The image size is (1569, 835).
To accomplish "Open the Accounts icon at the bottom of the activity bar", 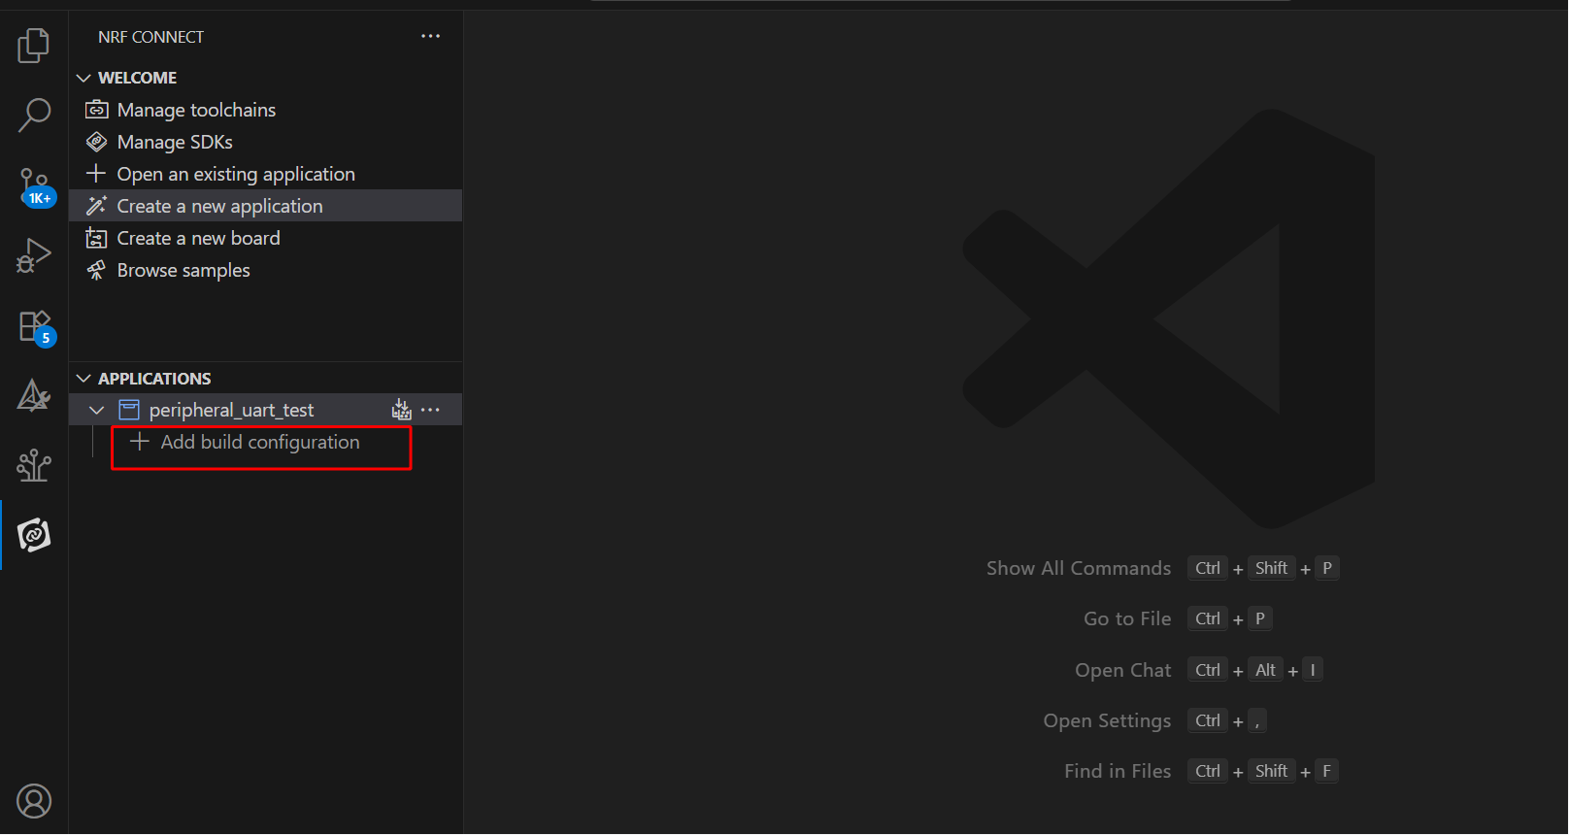I will click(34, 801).
